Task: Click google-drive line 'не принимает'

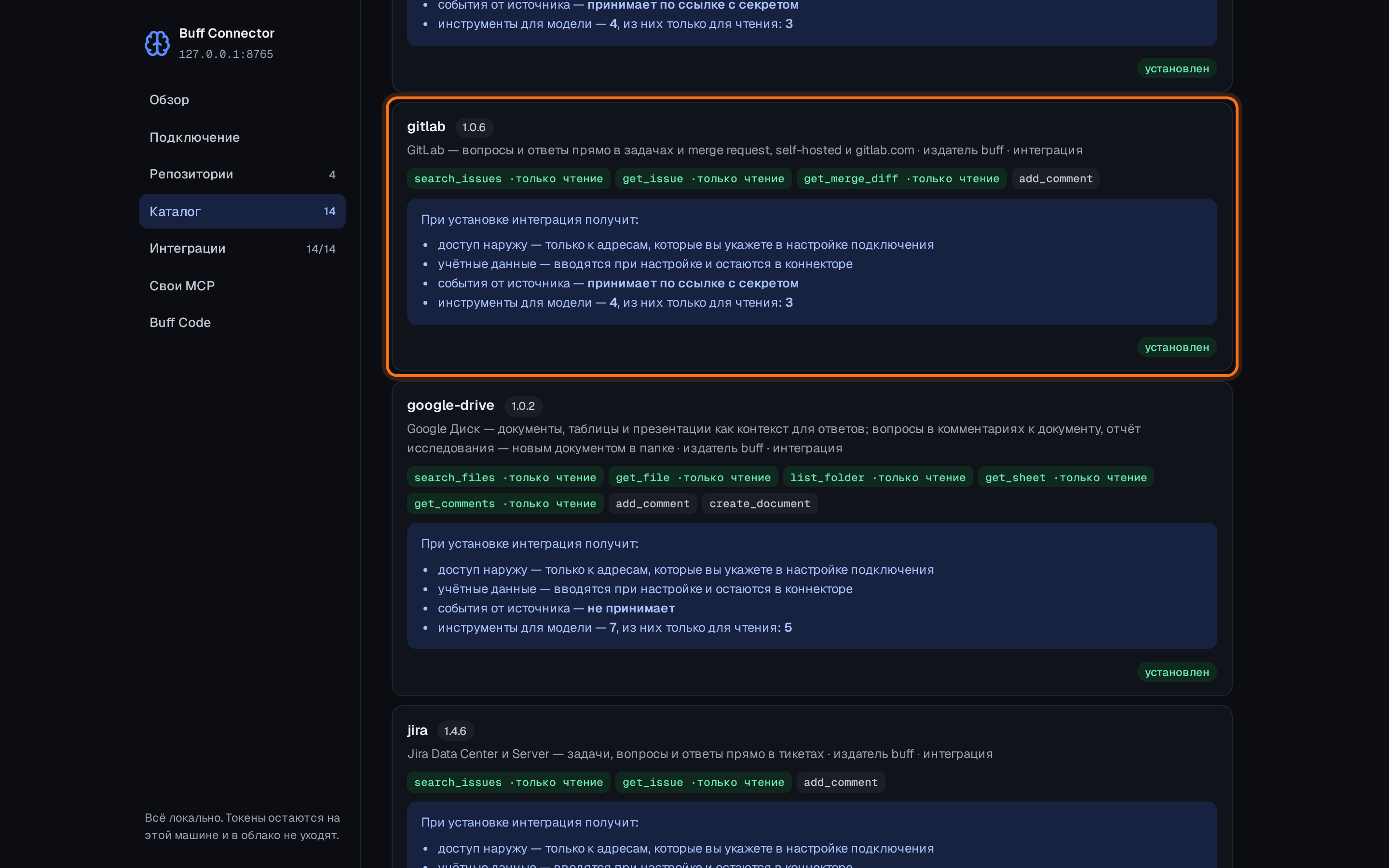Action: (x=631, y=608)
